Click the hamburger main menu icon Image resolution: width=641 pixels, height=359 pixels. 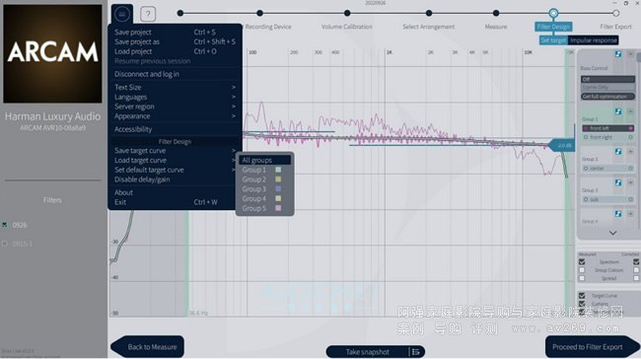tap(122, 15)
